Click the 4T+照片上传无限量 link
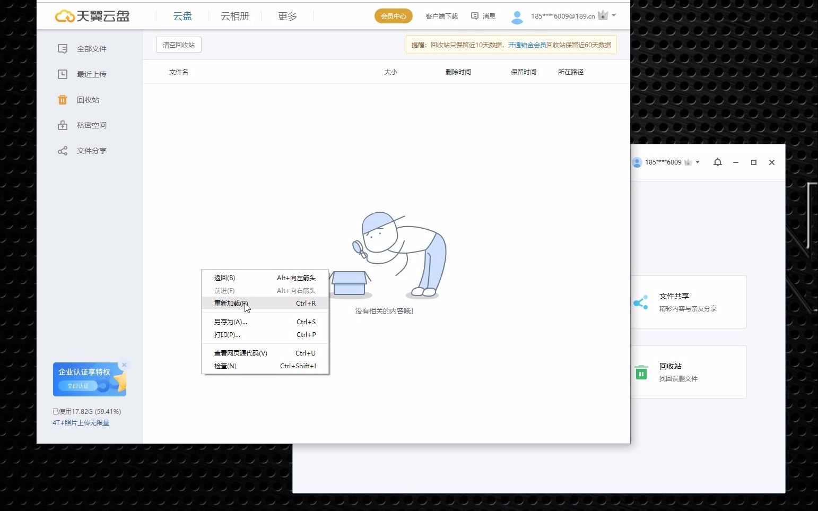This screenshot has width=818, height=511. coord(81,423)
